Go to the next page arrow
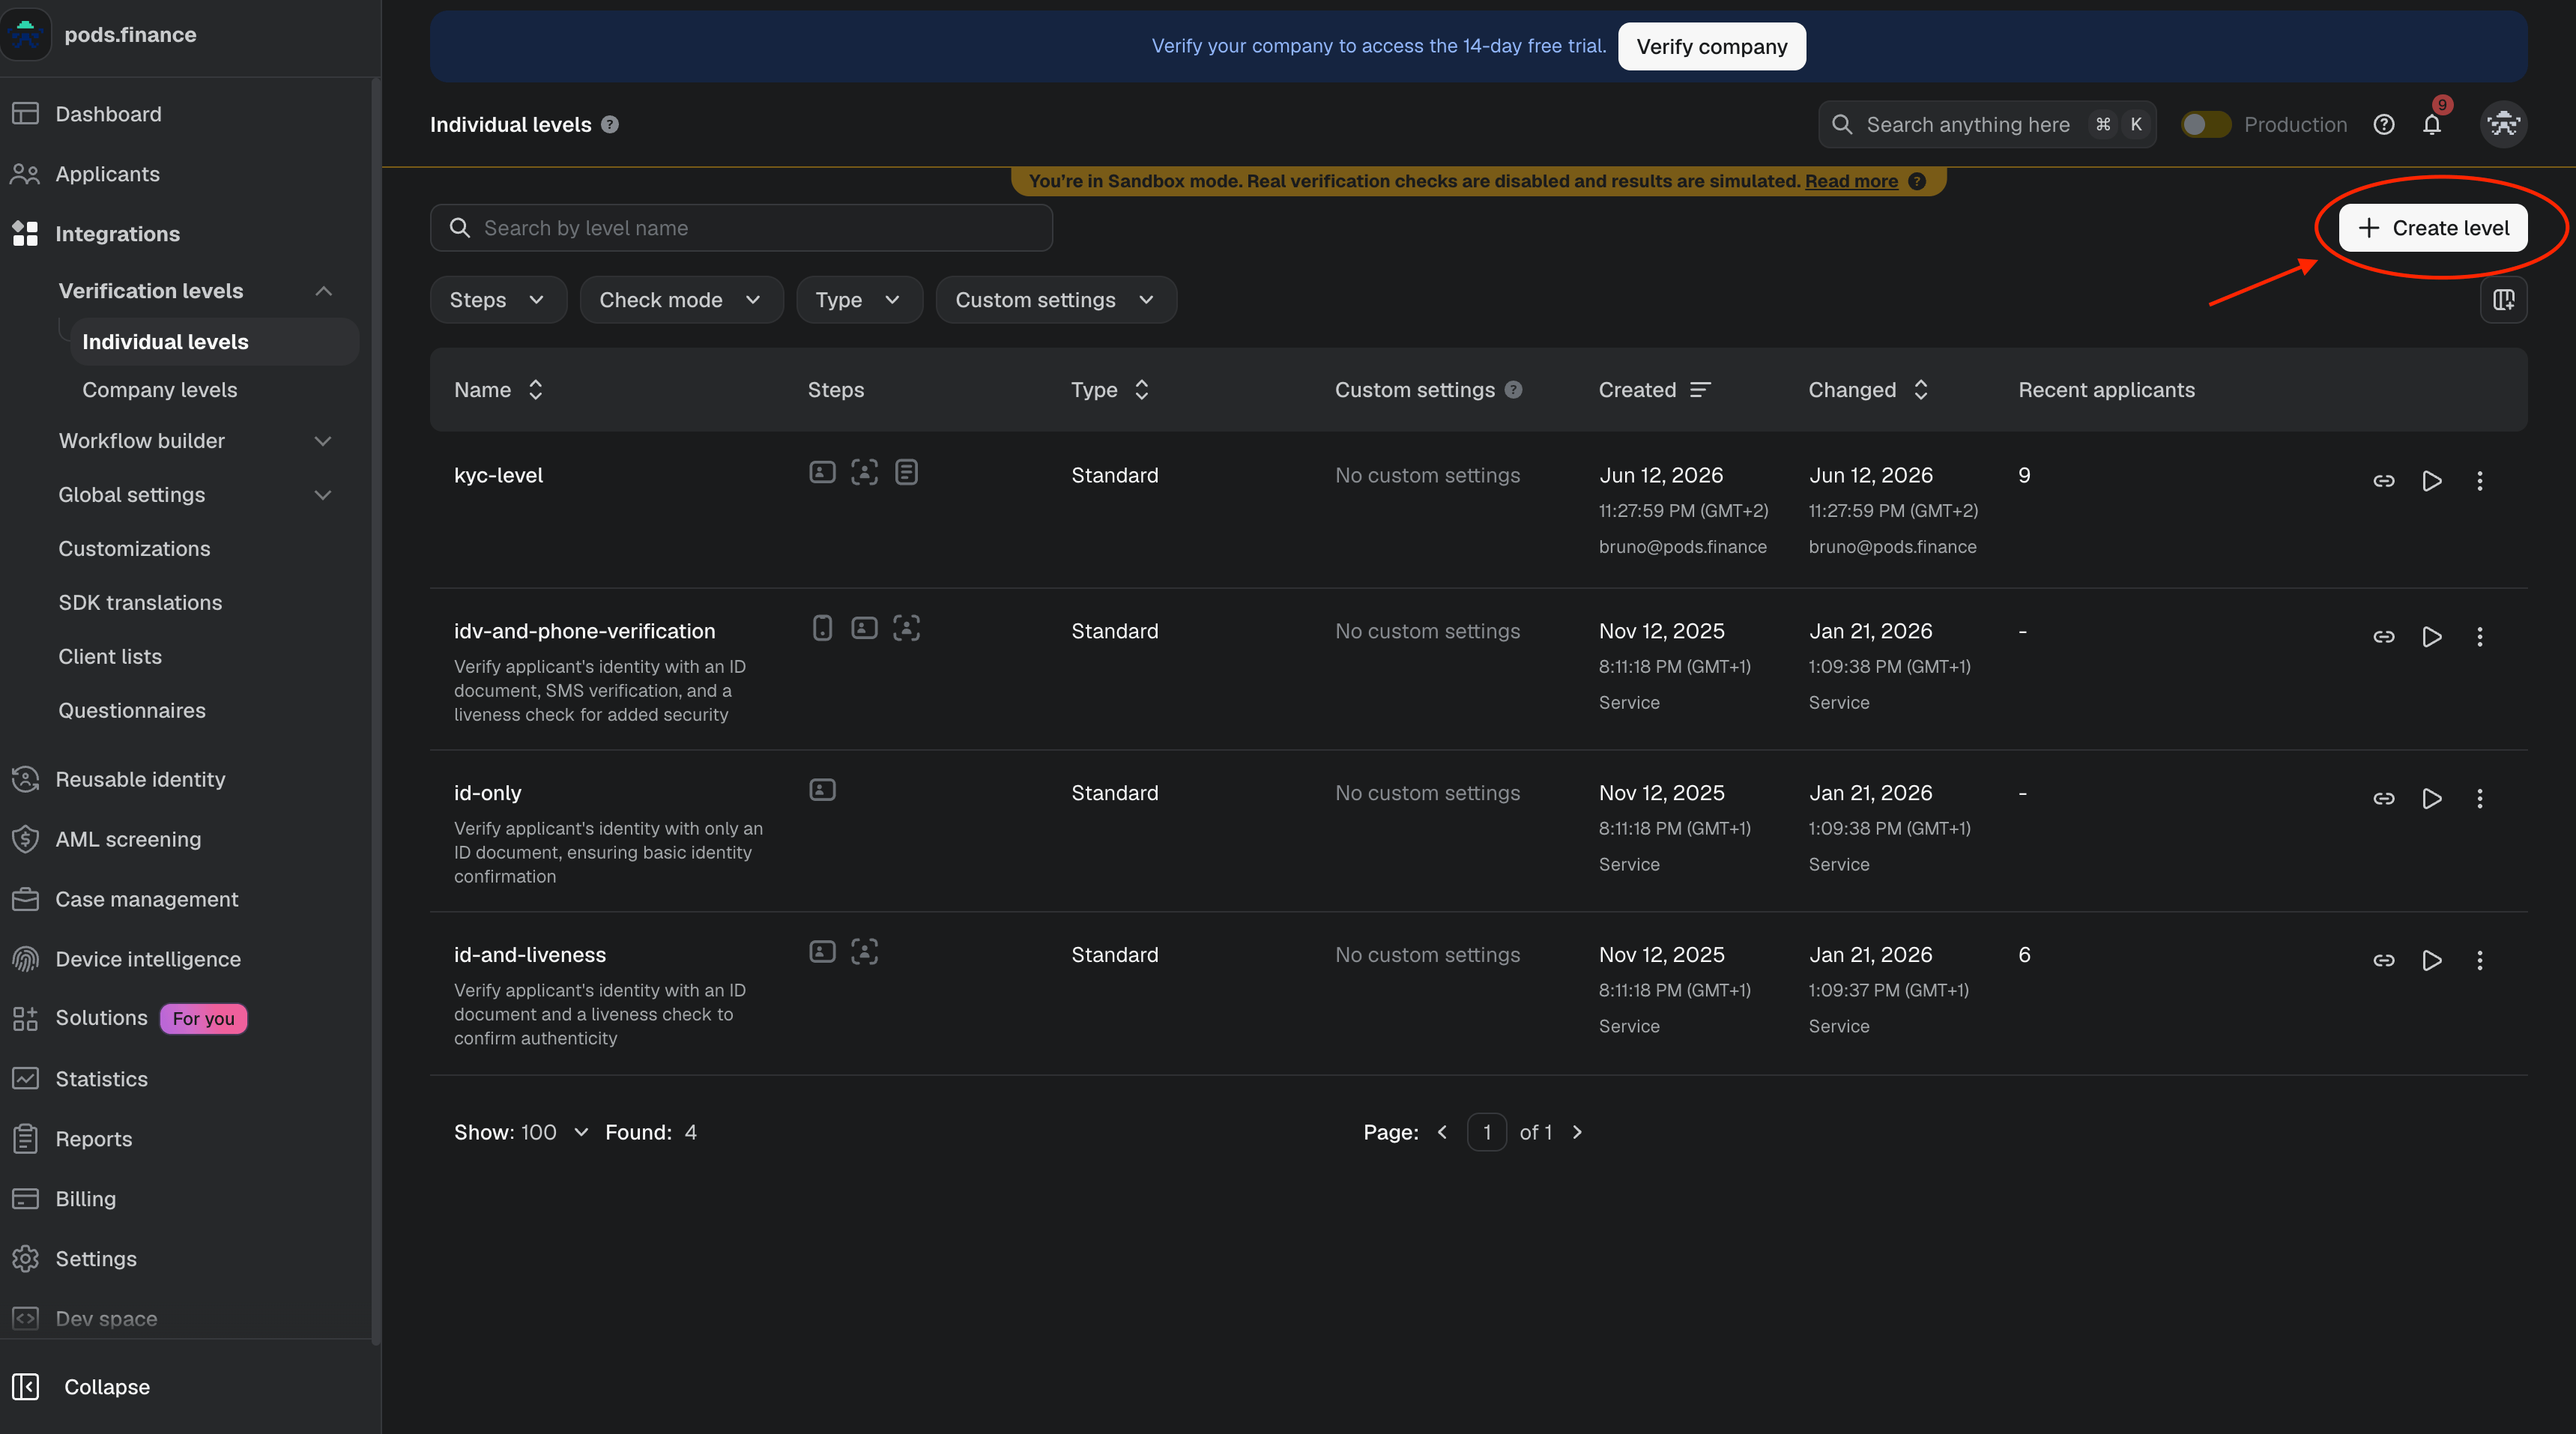Image resolution: width=2576 pixels, height=1434 pixels. (1577, 1132)
